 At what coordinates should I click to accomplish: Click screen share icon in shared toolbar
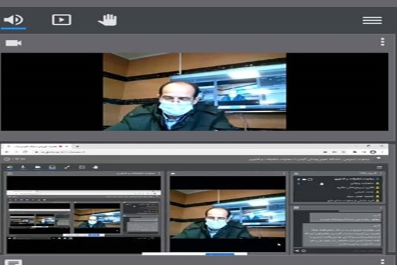tap(52, 167)
